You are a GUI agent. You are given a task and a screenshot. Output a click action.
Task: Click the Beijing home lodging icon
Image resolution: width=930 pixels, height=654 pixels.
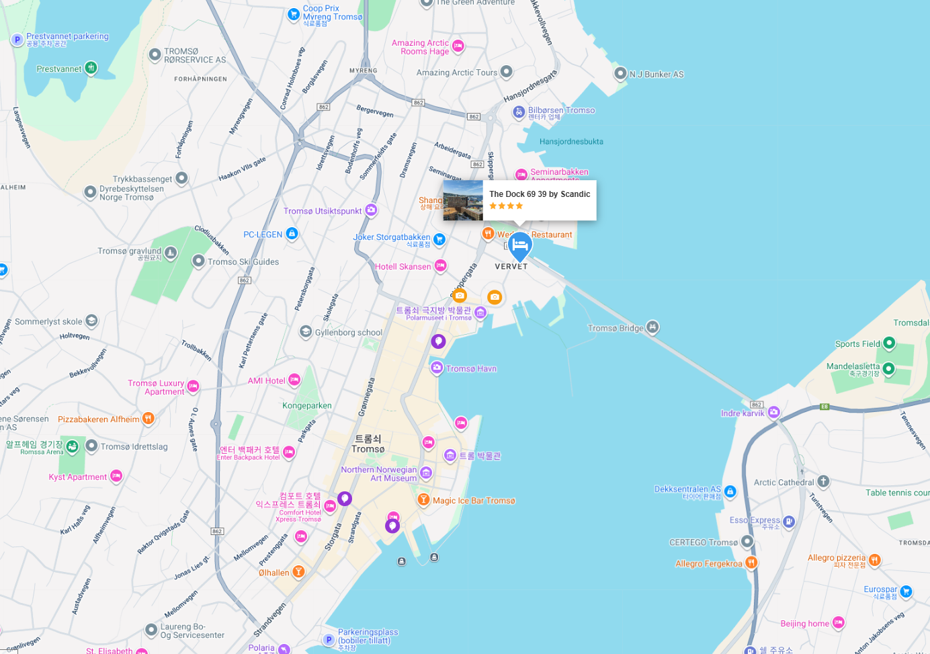click(x=839, y=622)
